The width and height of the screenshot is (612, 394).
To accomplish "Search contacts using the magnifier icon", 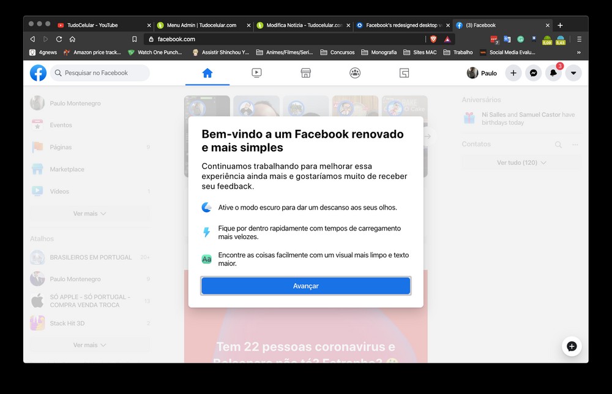I will click(559, 145).
